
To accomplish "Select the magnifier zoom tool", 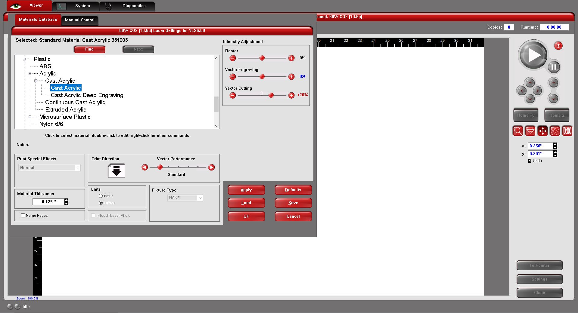I will click(518, 131).
